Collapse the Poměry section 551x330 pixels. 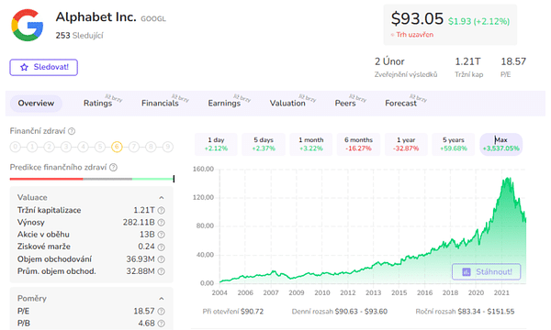point(162,299)
